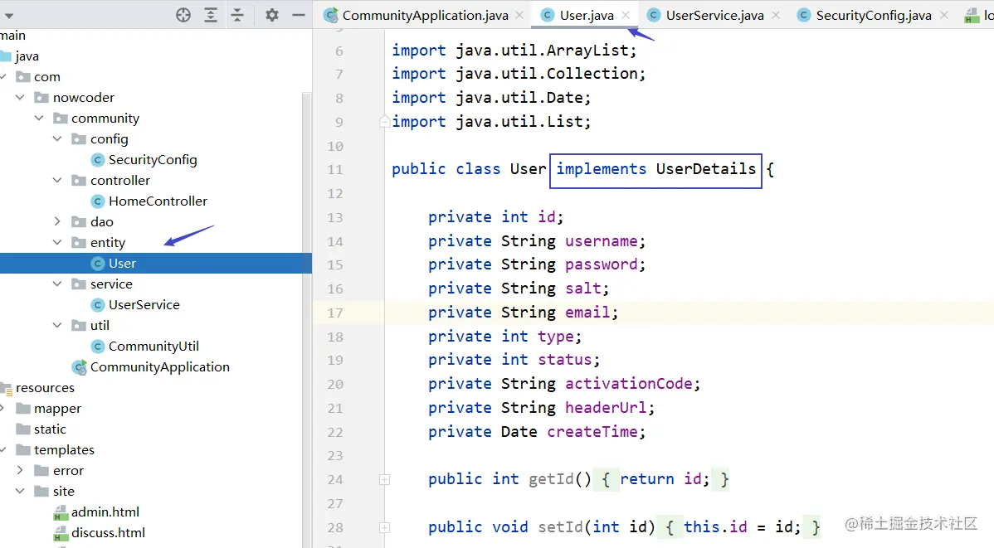Click SecurityConfig class icon in tree

click(97, 160)
